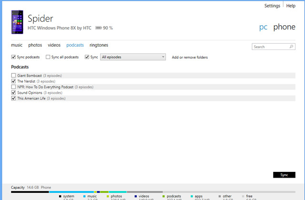Image resolution: width=305 pixels, height=200 pixels.
Task: Click the Podcasts section heading
Action: [20, 67]
